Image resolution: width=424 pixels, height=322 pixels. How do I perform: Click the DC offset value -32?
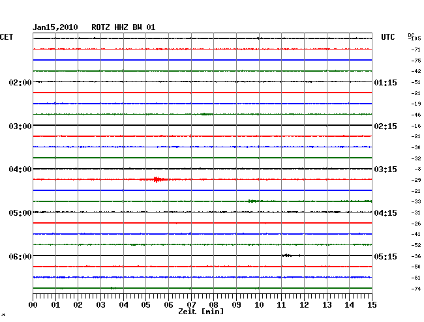click(x=416, y=158)
